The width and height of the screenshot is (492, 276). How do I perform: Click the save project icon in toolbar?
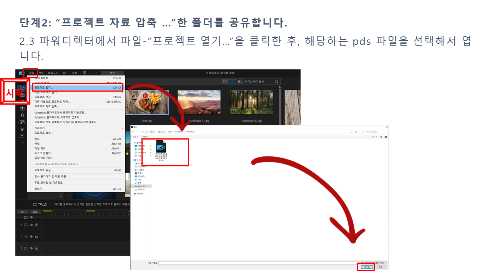tap(84, 72)
